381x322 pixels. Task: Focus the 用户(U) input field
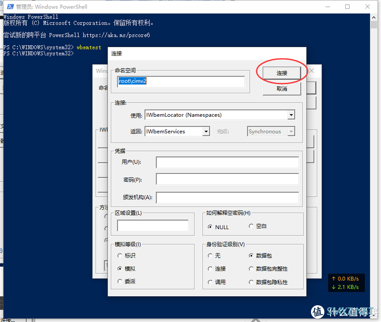coord(227,162)
